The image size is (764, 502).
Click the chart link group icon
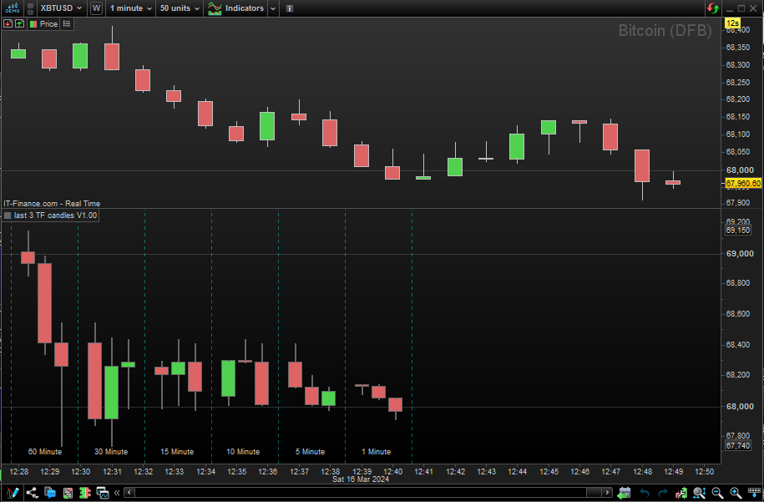coord(30,8)
